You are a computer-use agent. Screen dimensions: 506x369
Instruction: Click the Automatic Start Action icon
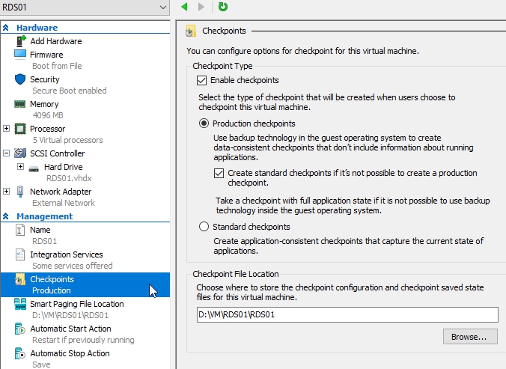tap(20, 329)
